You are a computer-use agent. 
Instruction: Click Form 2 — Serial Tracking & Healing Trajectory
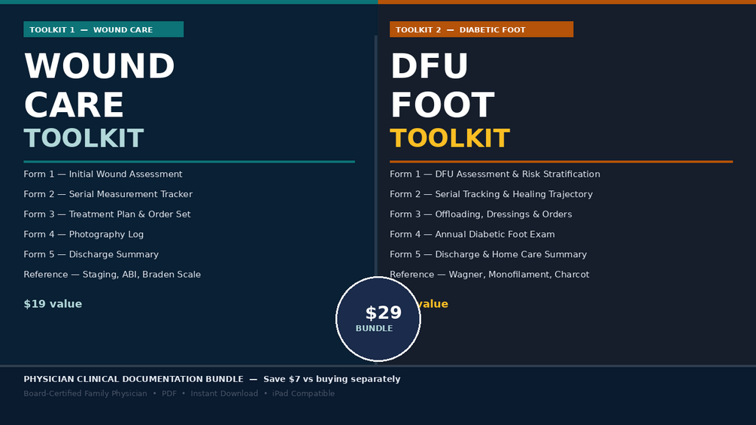(491, 194)
